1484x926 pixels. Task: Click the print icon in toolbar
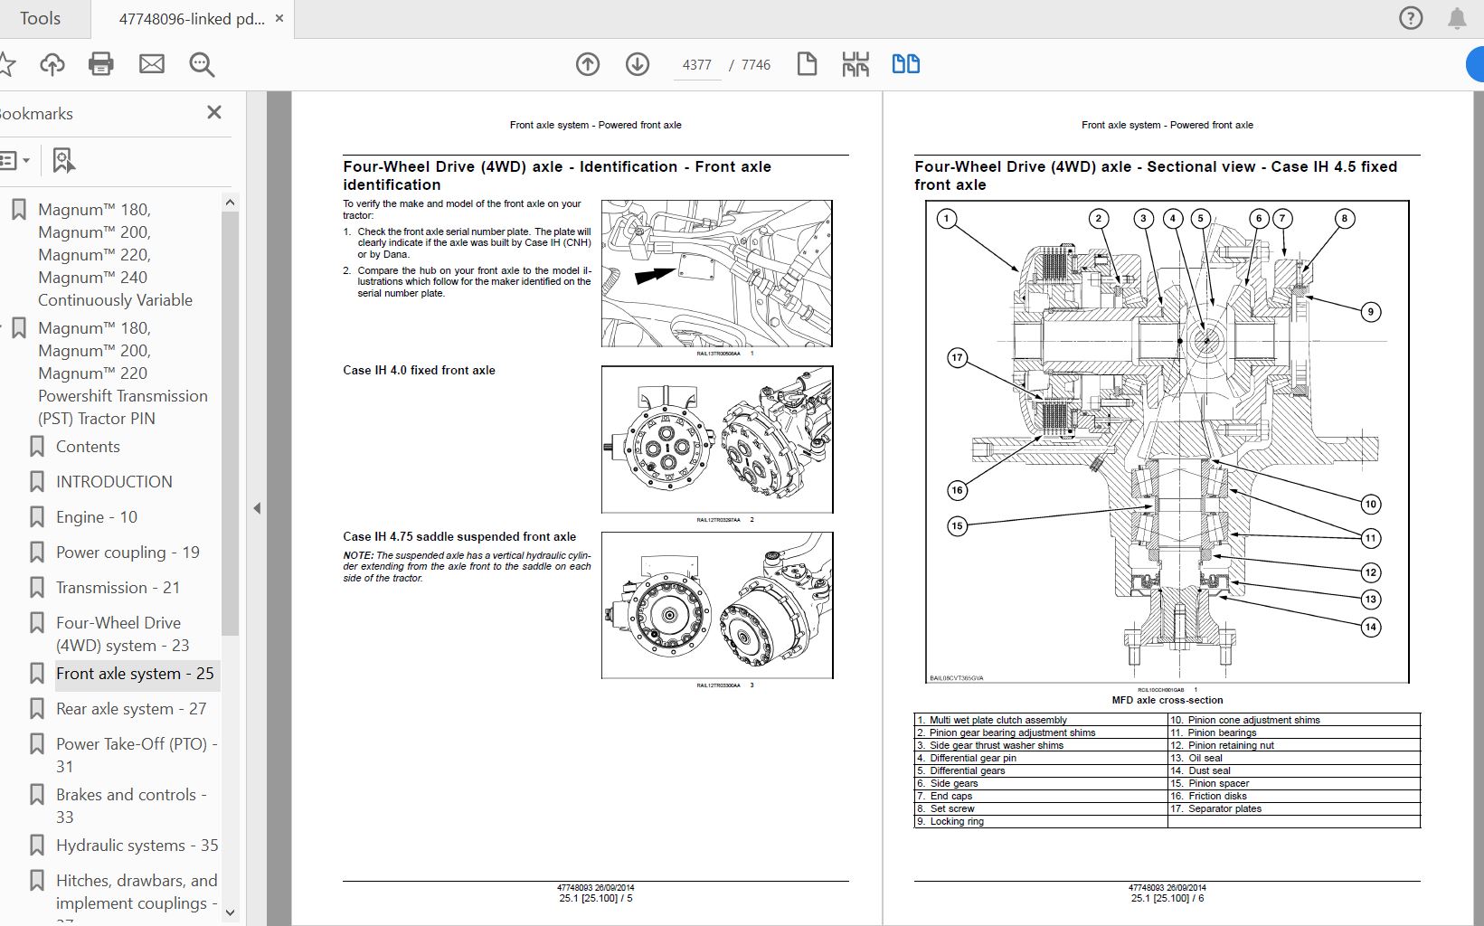[101, 64]
